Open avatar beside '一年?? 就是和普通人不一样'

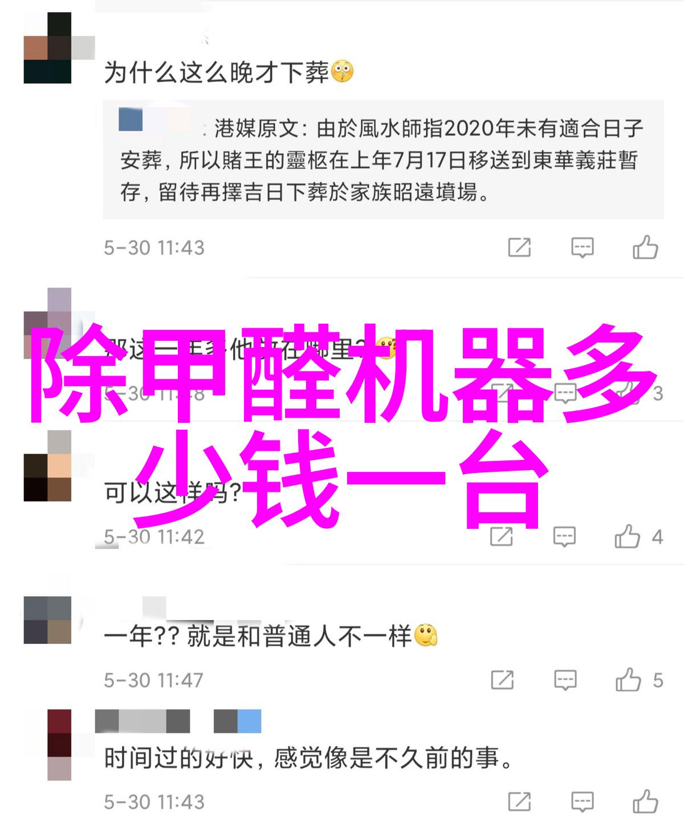[x=47, y=620]
